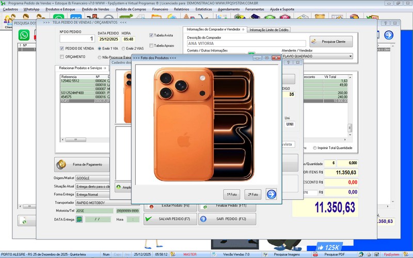The image size is (413, 258).
Task: Click the DATA PEDIDO field 25/12/2025
Action: point(108,39)
